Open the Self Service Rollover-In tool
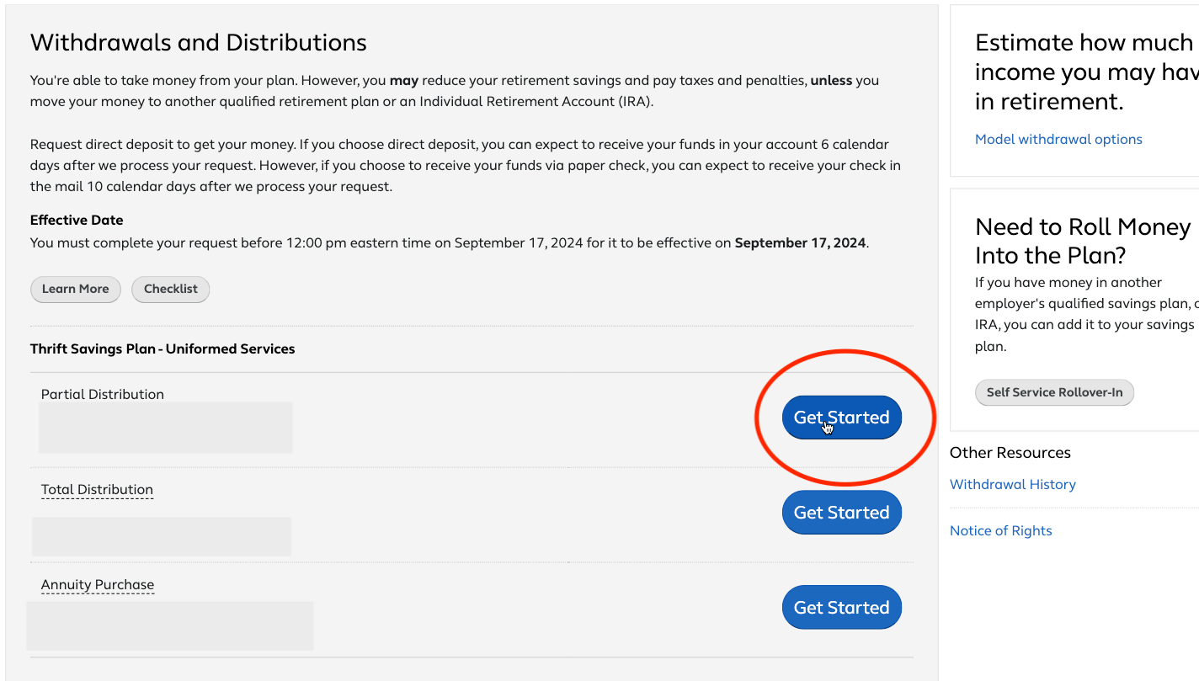 (x=1054, y=392)
